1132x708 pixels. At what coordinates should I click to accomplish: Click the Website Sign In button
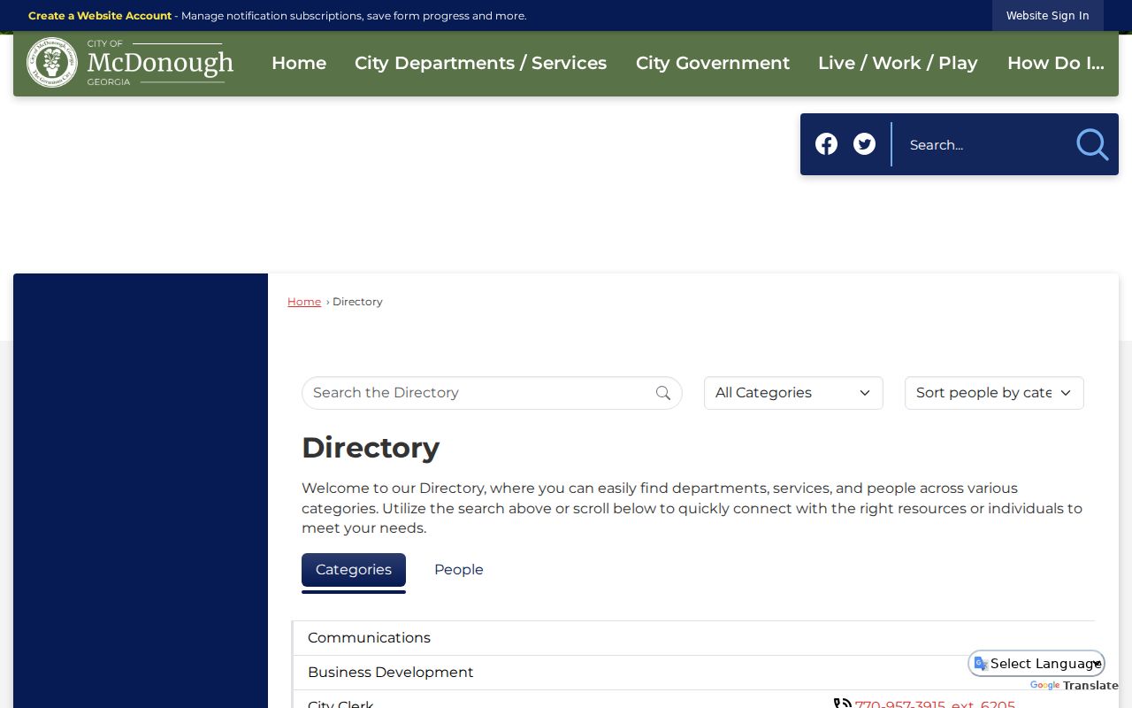(1048, 16)
